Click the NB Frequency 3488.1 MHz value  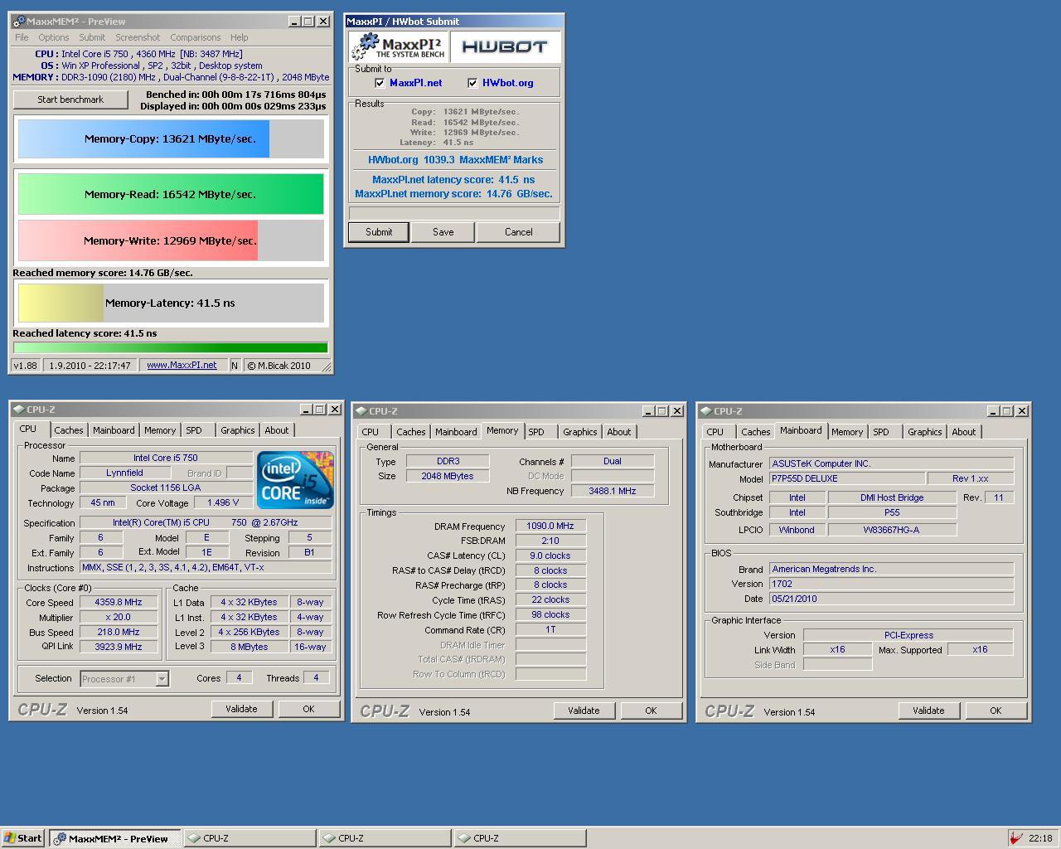tap(613, 491)
